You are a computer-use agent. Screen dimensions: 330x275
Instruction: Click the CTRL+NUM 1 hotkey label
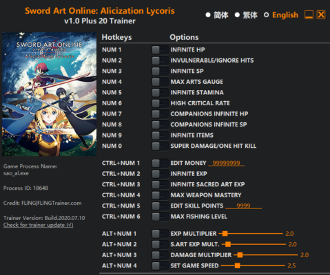pyautogui.click(x=121, y=163)
